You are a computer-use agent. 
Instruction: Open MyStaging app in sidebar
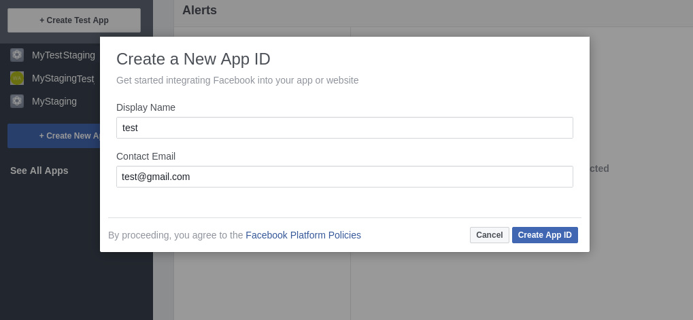54,101
